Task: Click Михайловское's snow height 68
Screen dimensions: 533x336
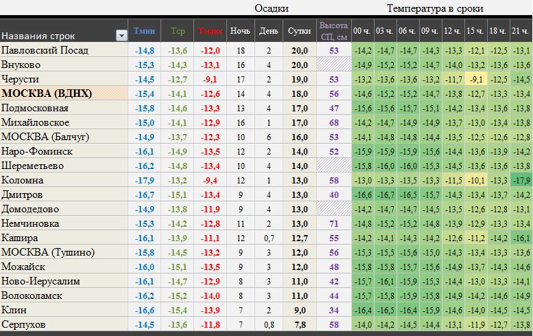Action: (334, 122)
